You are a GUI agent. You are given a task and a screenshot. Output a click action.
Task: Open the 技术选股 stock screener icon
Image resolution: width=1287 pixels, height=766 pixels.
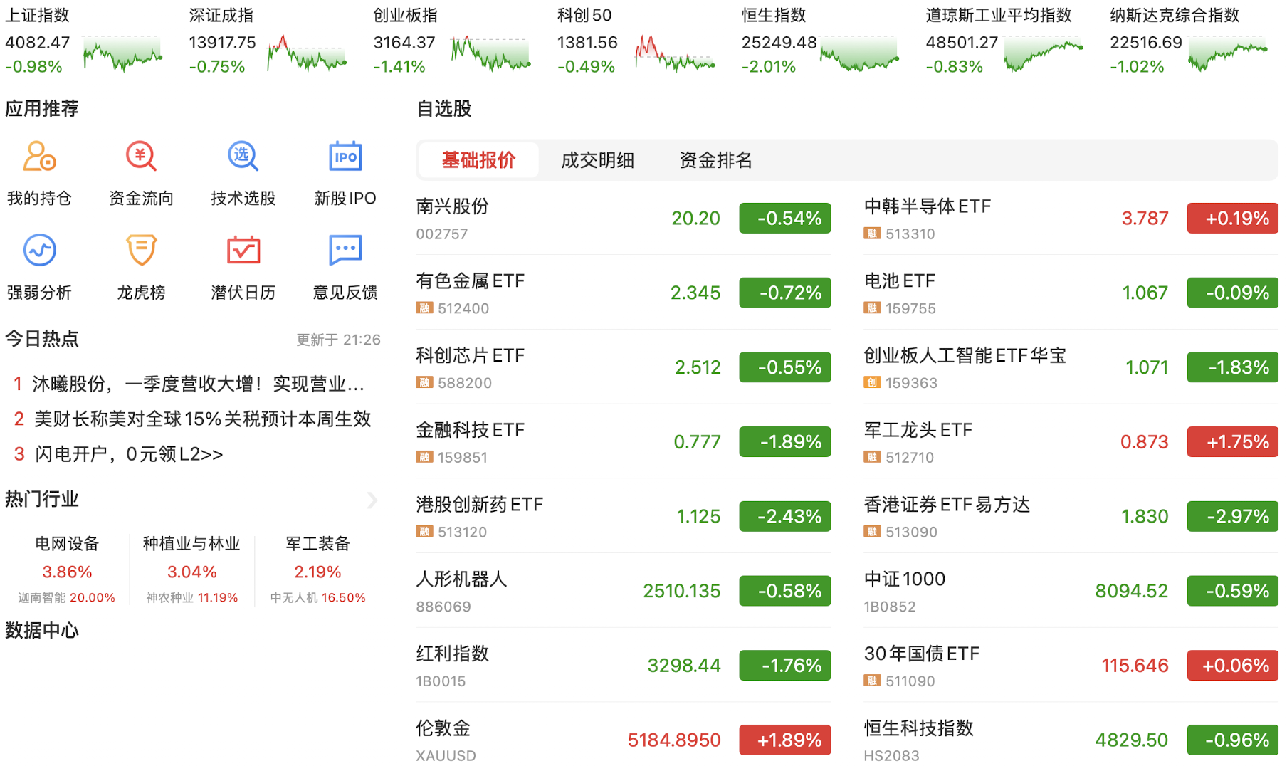(x=243, y=157)
